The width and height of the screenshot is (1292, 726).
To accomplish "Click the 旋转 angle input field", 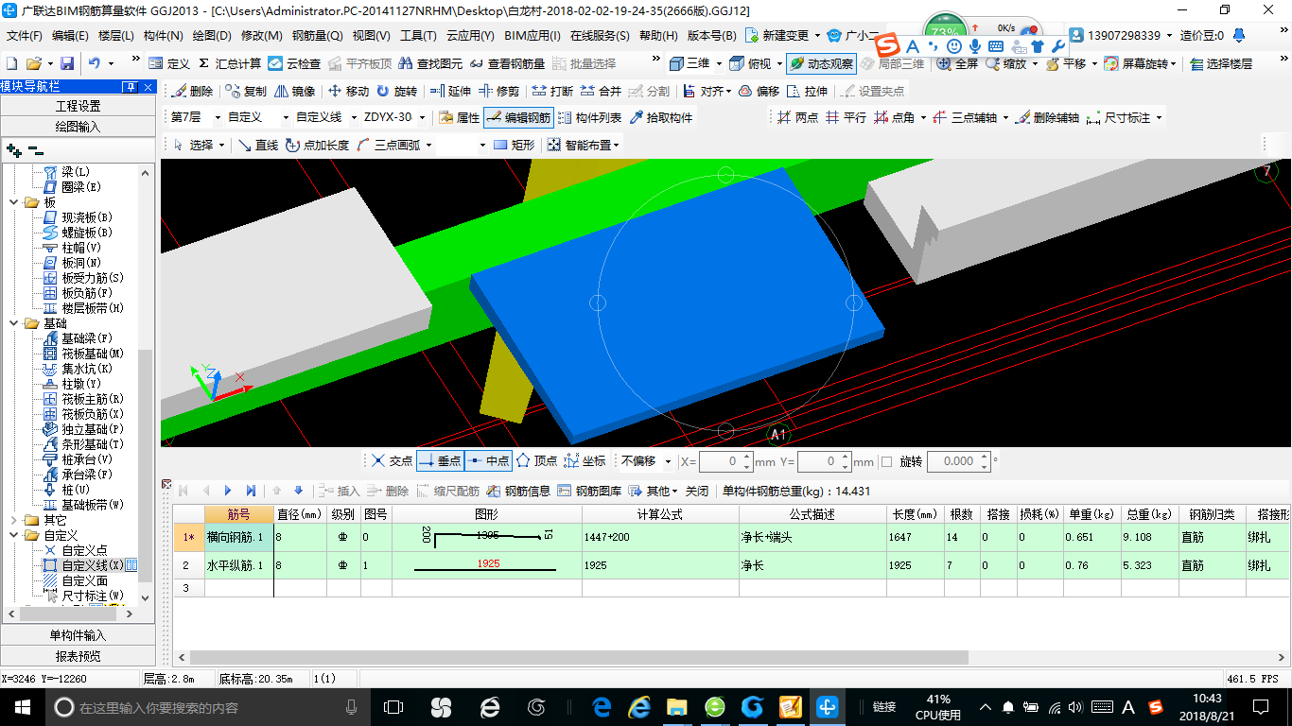I will click(959, 461).
